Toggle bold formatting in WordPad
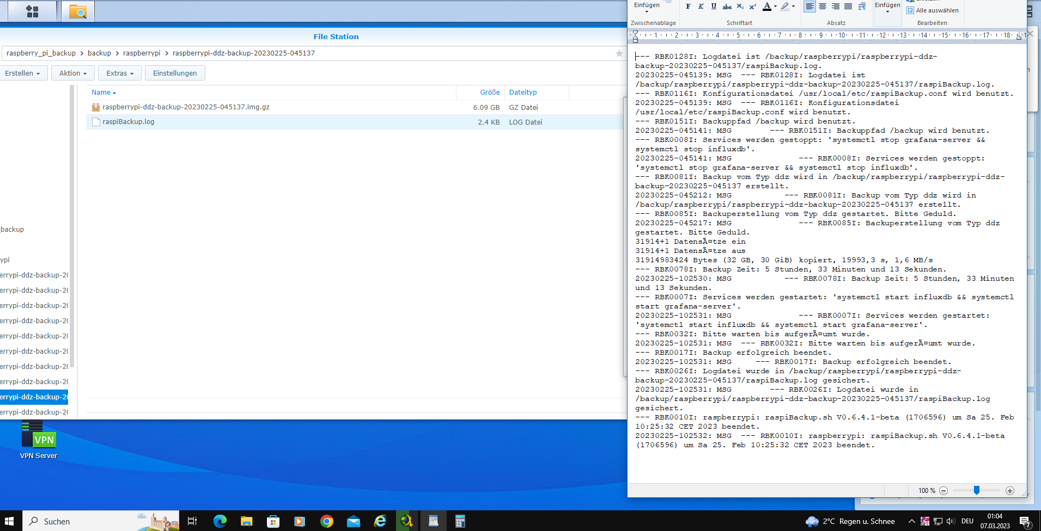This screenshot has height=531, width=1041. (x=688, y=7)
